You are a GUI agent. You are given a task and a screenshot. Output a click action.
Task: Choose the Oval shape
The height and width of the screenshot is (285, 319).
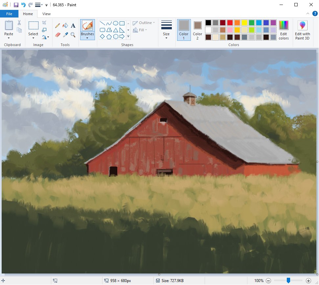point(116,23)
